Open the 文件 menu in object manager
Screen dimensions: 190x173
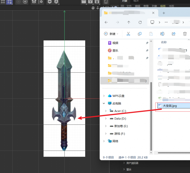[129, 6]
